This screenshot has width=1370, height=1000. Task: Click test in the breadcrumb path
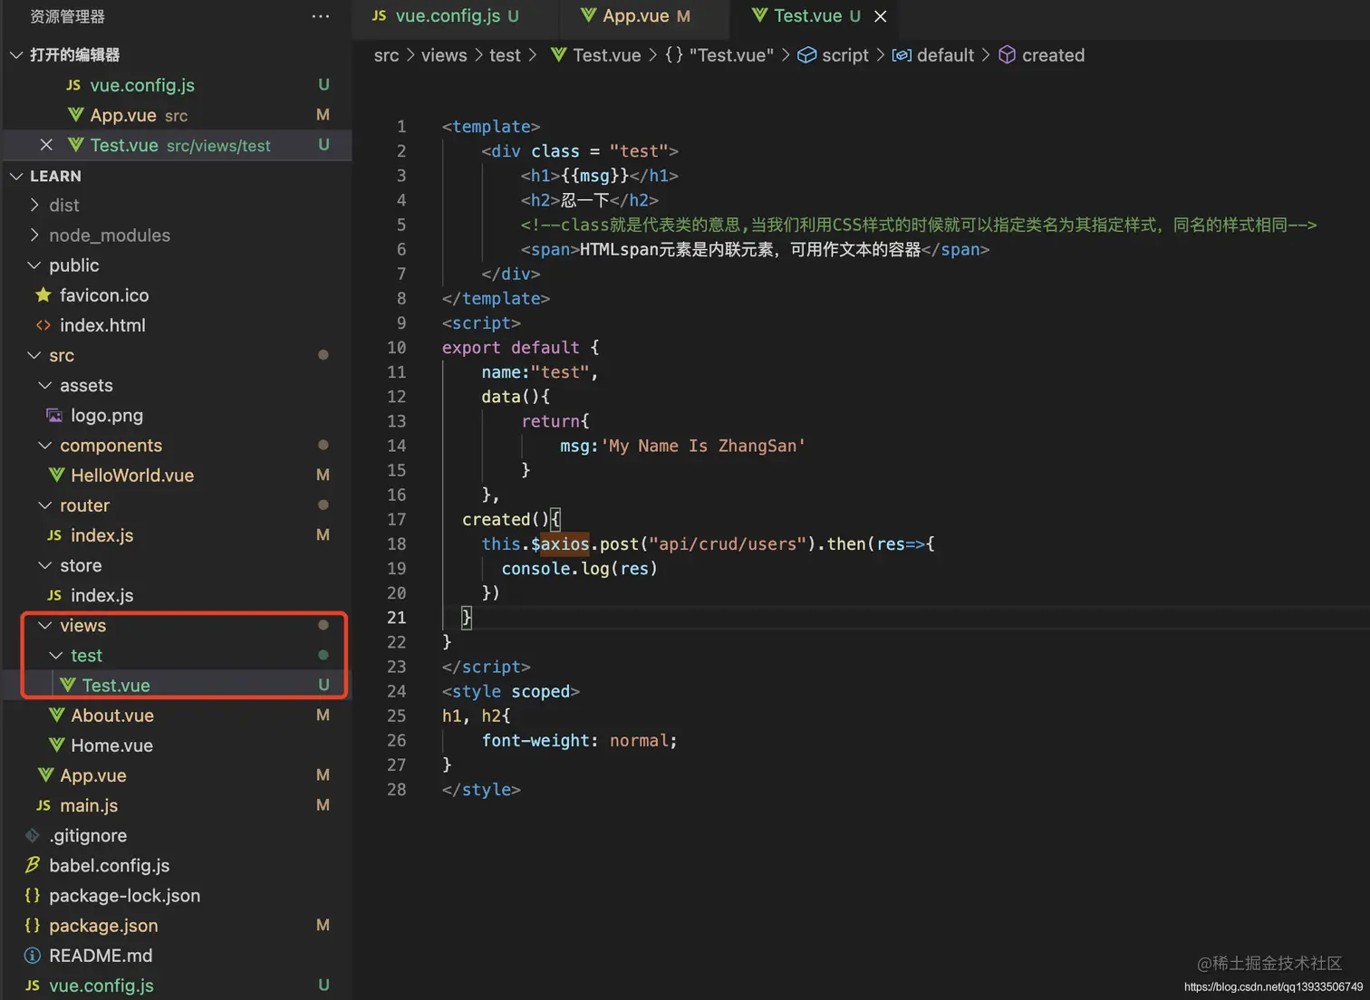[x=505, y=55]
